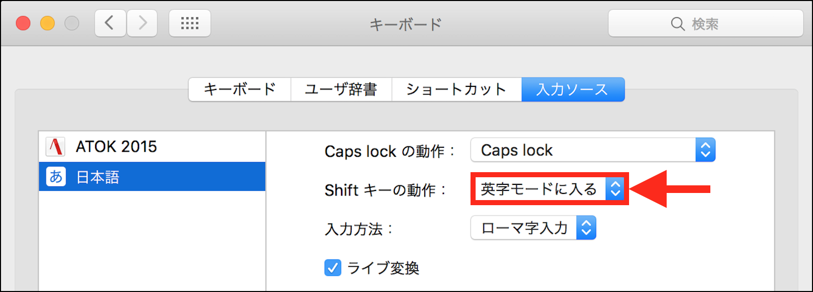The height and width of the screenshot is (292, 813).
Task: Click the red close window button
Action: [x=23, y=23]
